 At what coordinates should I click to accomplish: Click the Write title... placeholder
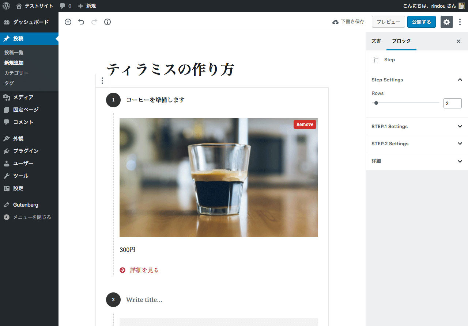click(x=144, y=300)
